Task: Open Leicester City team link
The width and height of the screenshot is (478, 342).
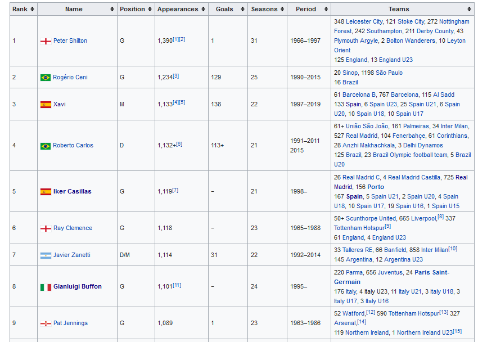Action: [364, 21]
